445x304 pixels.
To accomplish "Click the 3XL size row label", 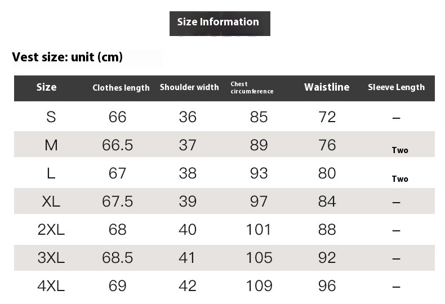I will point(51,258).
